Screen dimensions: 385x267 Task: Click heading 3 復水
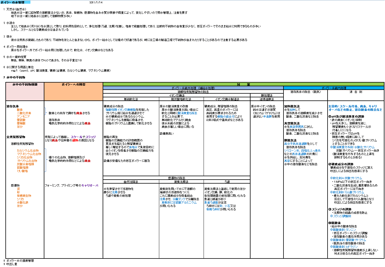[x=8, y=37]
